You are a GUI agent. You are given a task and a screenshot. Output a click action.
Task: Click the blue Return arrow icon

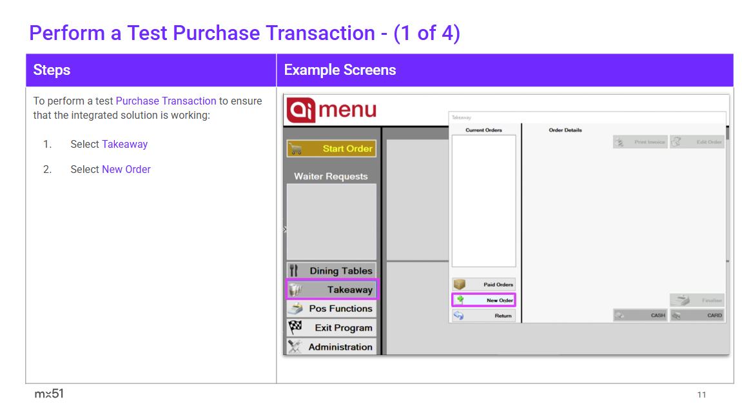pyautogui.click(x=459, y=316)
